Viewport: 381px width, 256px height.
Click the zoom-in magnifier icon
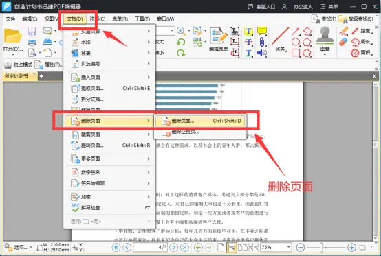click(x=181, y=31)
